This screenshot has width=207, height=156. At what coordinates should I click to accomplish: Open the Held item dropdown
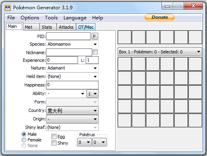[72, 76]
